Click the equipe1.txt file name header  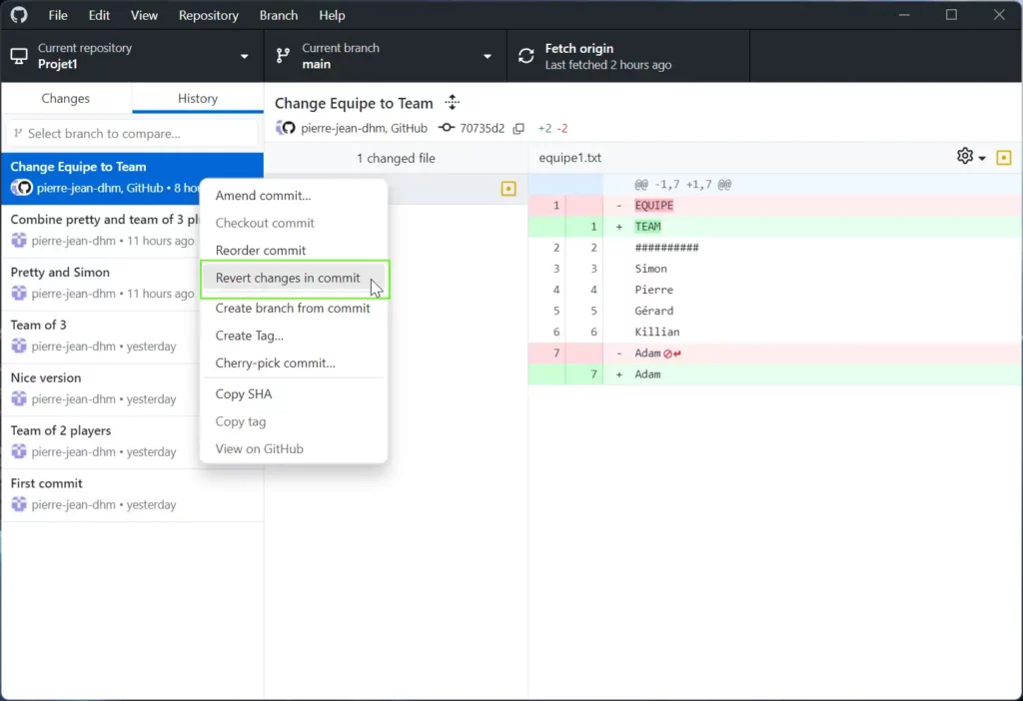click(569, 158)
